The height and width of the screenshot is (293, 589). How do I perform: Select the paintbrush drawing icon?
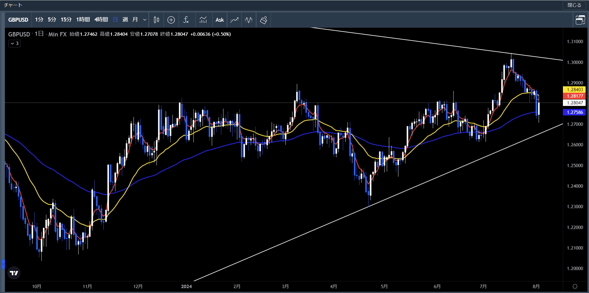pyautogui.click(x=264, y=20)
